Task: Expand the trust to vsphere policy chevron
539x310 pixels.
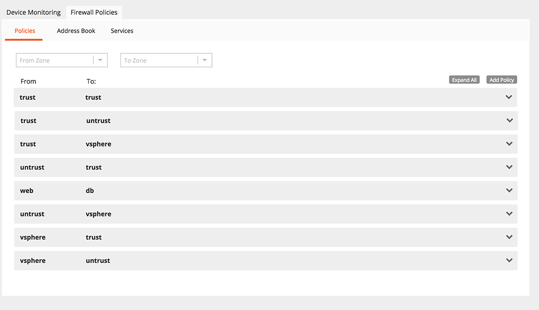Action: [x=509, y=144]
